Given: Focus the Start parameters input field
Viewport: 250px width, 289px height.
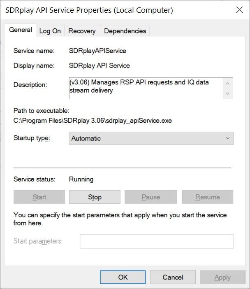Looking at the screenshot, I should [x=157, y=241].
